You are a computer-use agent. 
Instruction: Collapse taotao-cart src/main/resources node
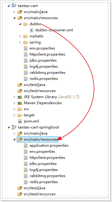14,18
